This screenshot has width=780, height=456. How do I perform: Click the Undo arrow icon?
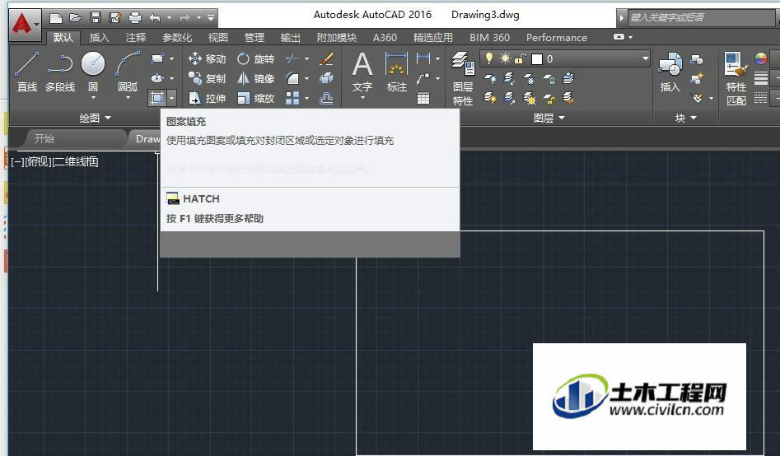[155, 18]
